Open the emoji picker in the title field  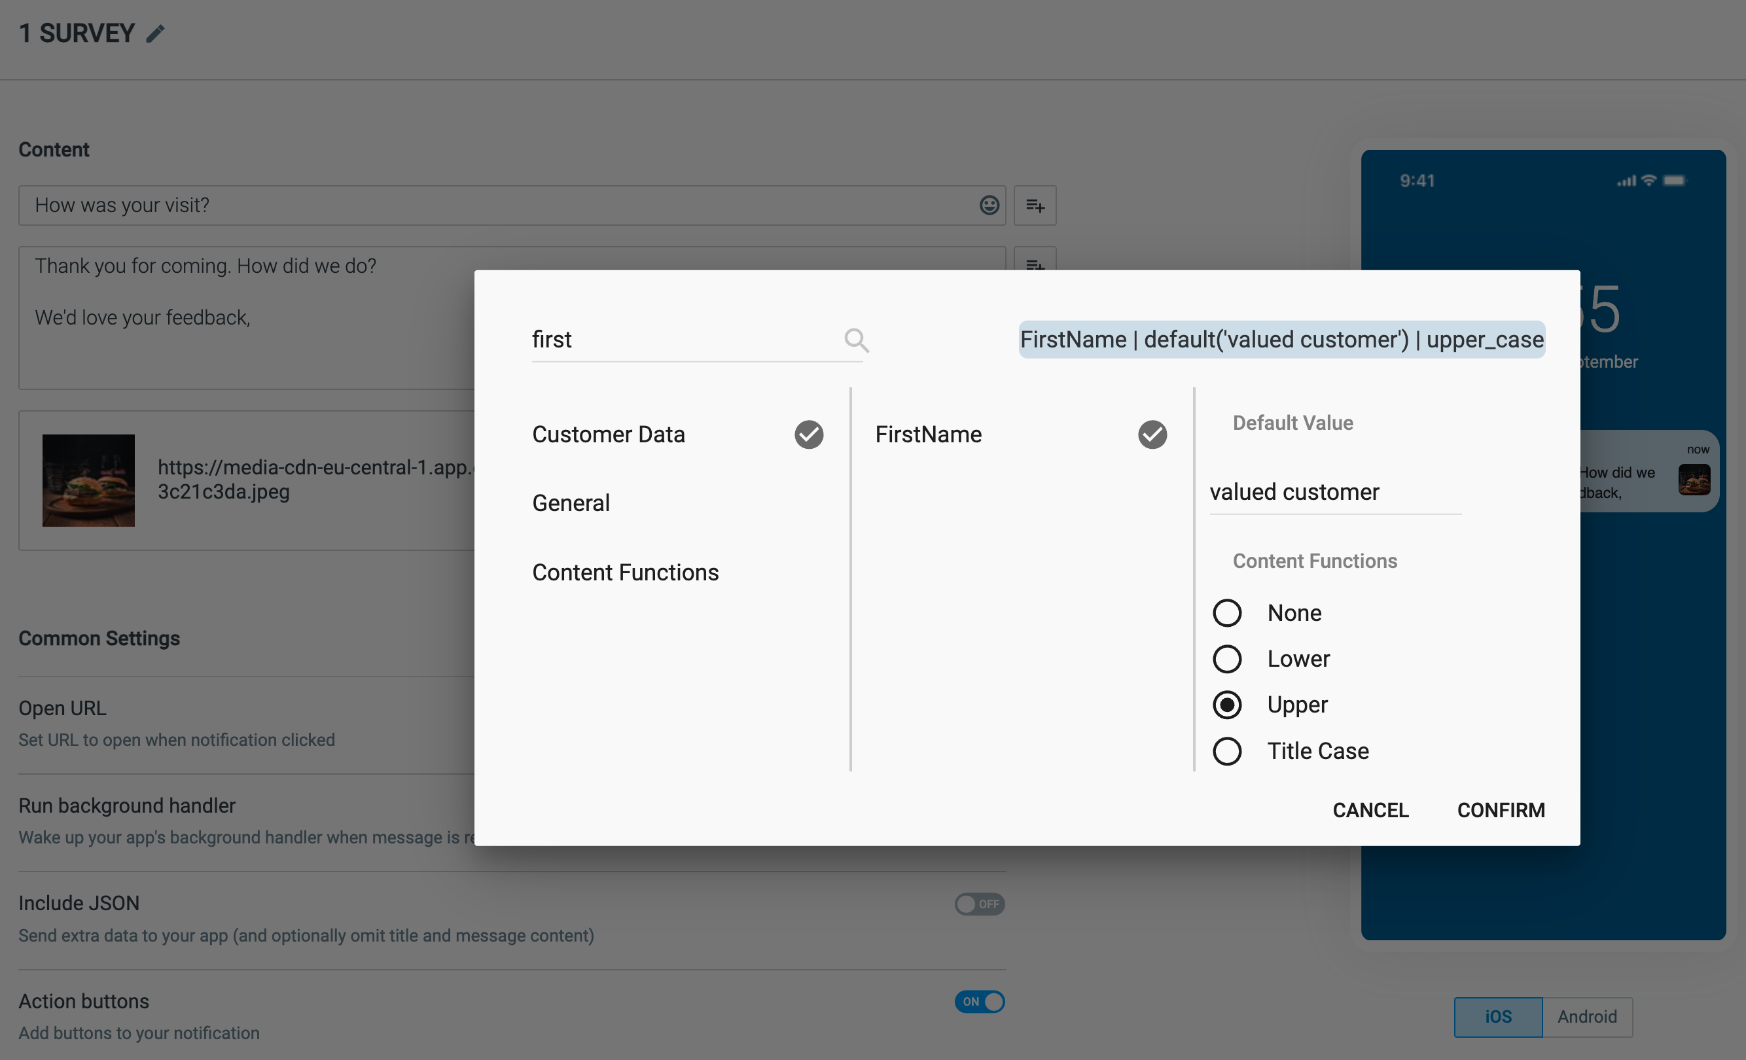click(x=989, y=205)
